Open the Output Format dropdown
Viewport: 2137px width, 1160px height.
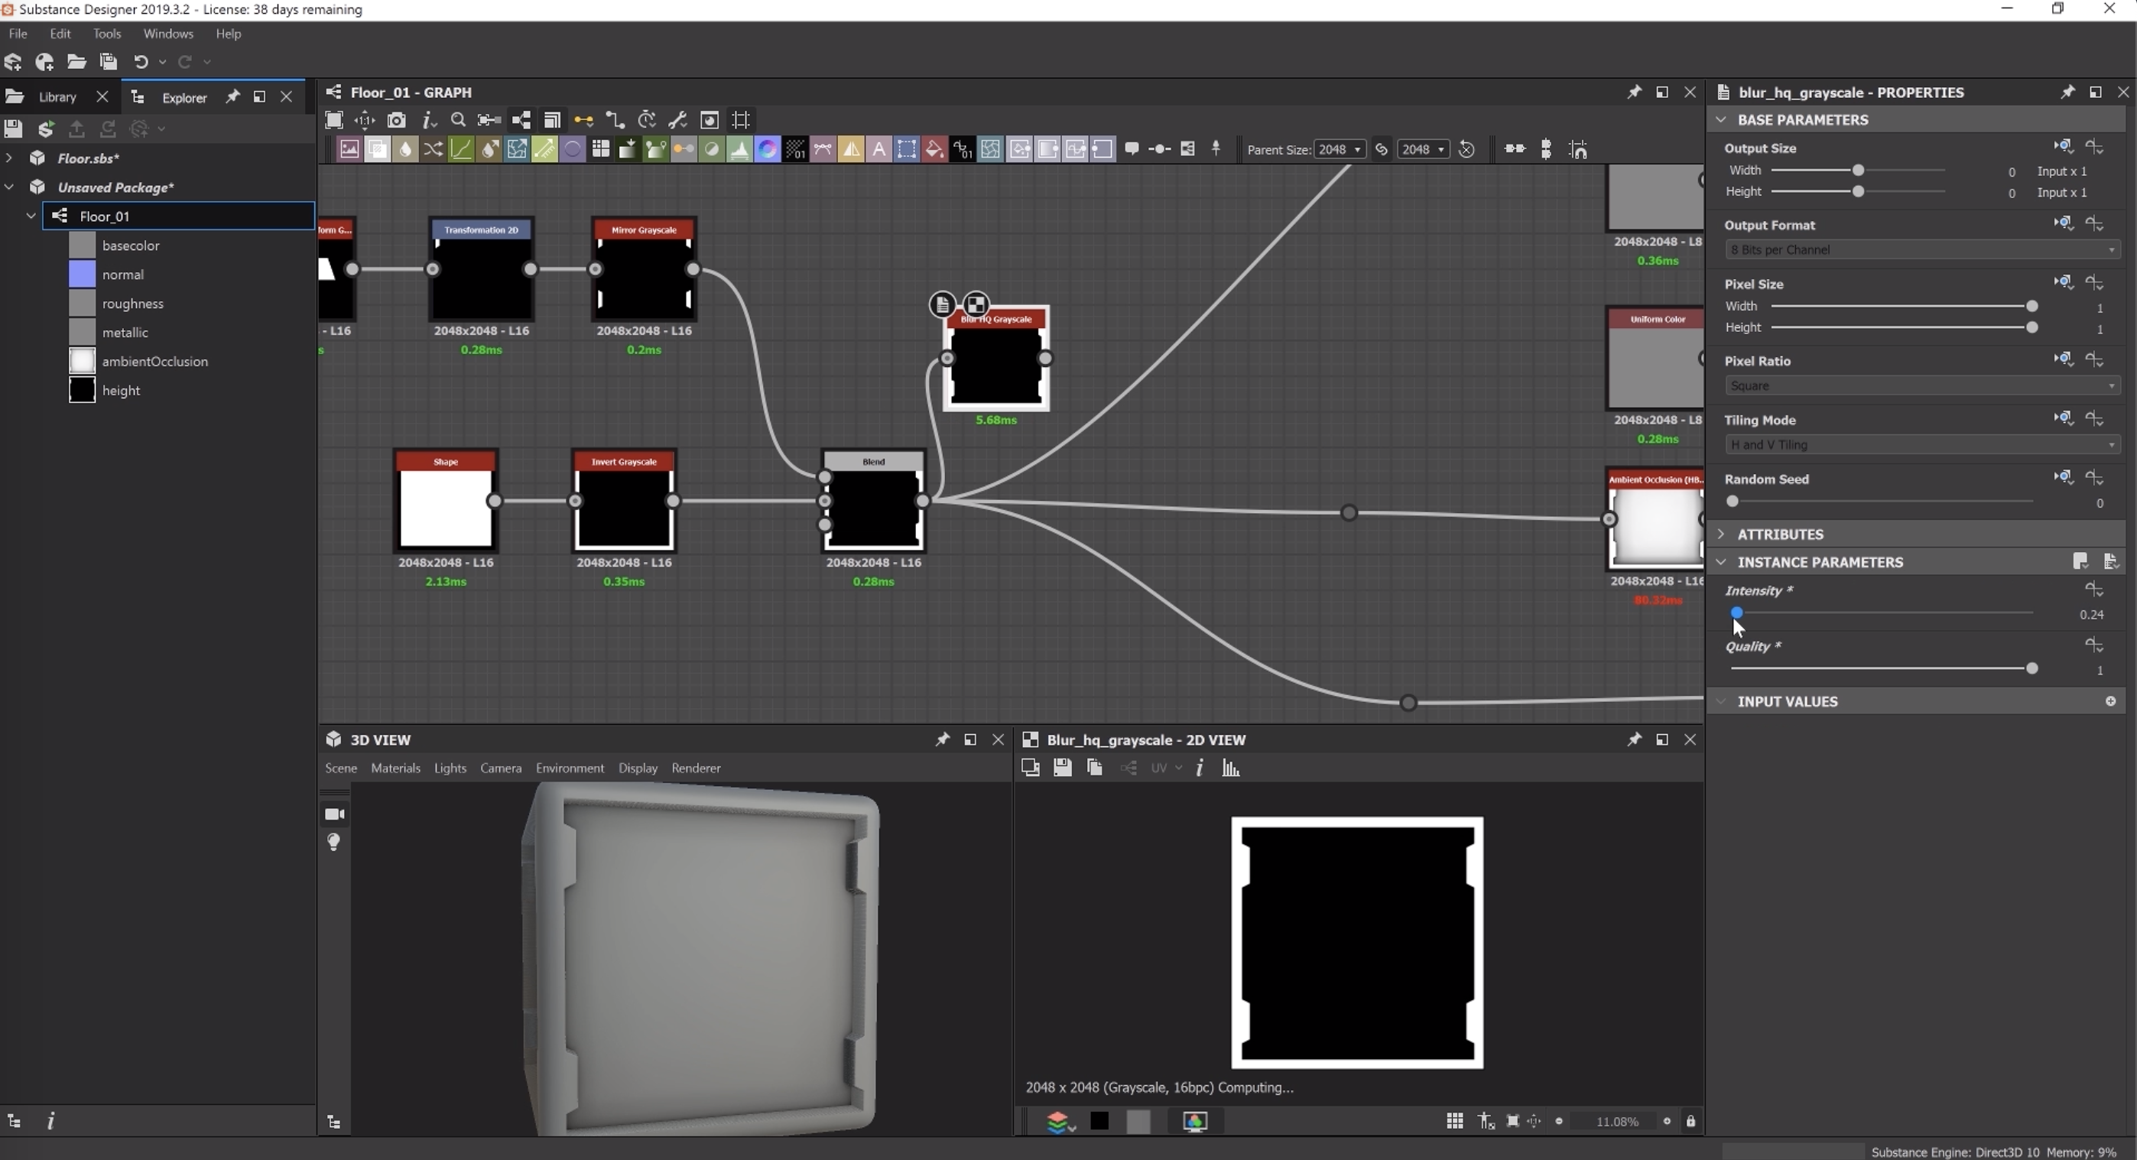click(x=1921, y=250)
